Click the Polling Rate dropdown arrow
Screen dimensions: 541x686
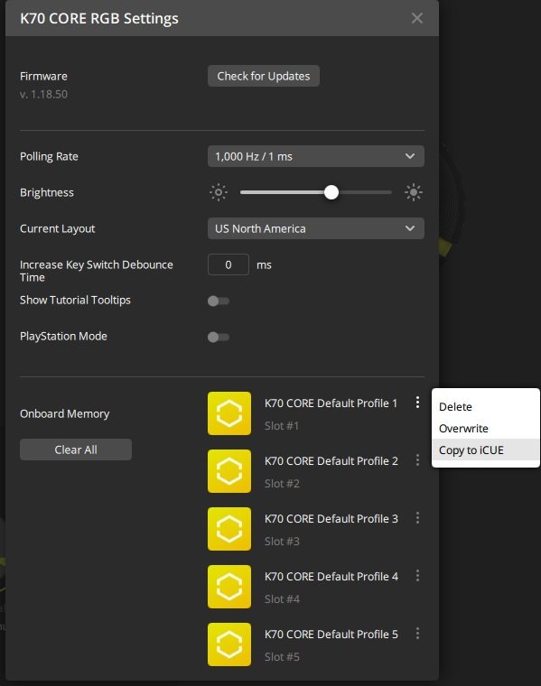point(410,156)
